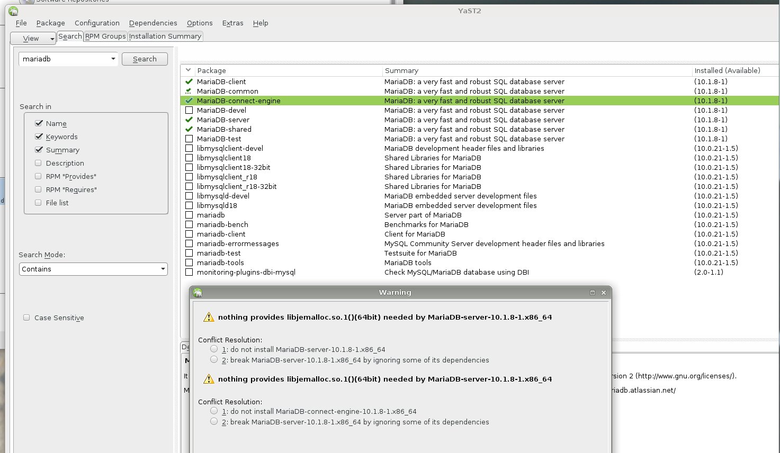Screen dimensions: 780x453
Task: Switch to the Installation Summary tab
Action: point(165,36)
